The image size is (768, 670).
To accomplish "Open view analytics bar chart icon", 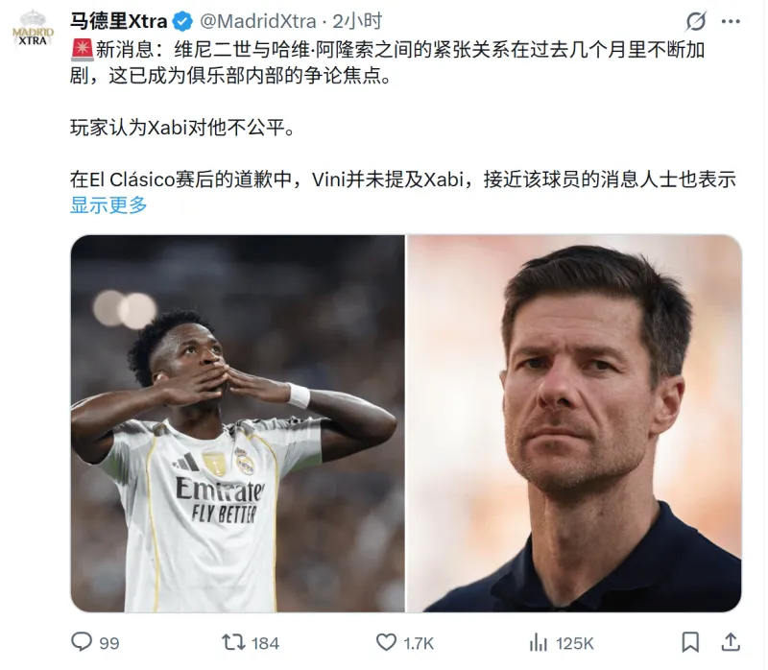I will pos(539,642).
